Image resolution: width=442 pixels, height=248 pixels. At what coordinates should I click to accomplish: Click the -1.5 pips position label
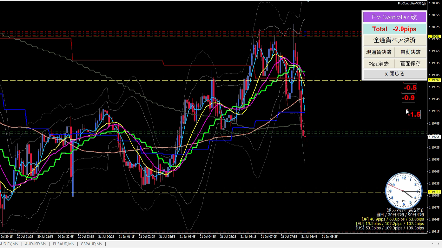[x=414, y=115]
